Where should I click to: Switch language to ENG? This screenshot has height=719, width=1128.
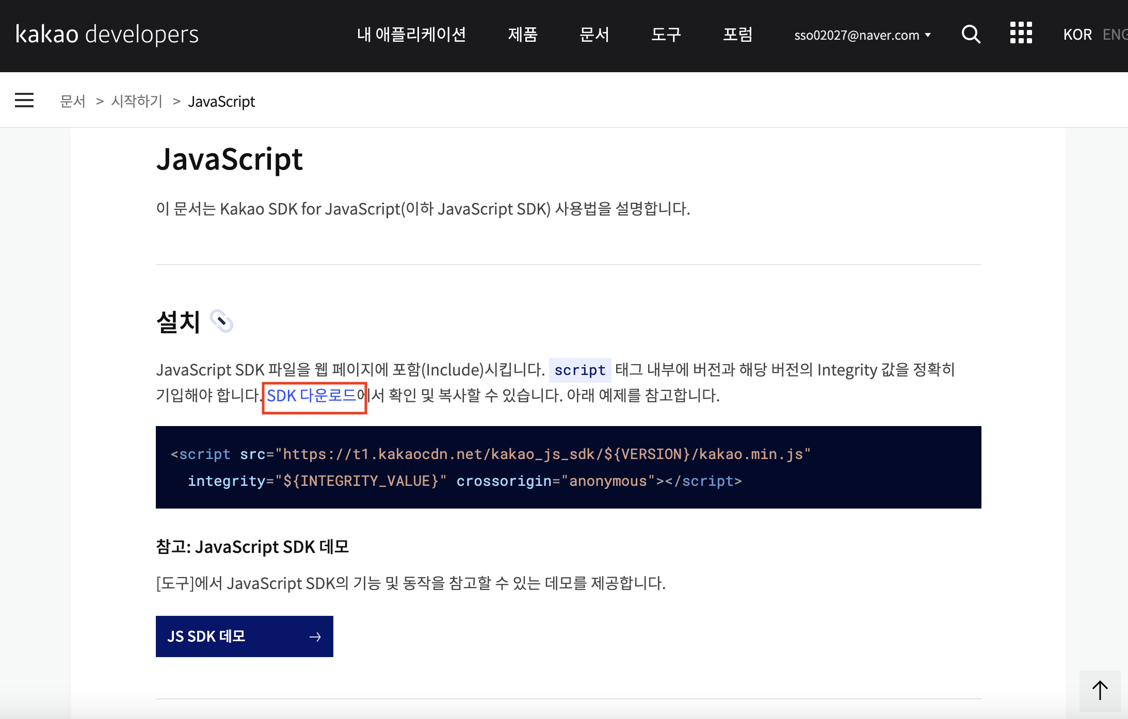coord(1115,35)
